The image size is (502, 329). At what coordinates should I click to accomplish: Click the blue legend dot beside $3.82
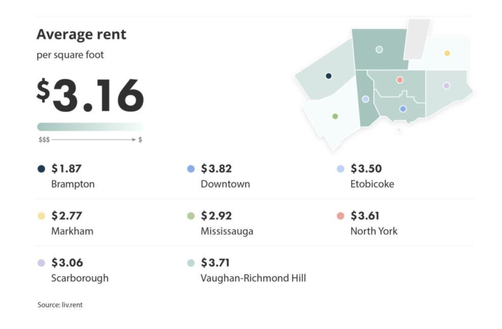click(191, 169)
